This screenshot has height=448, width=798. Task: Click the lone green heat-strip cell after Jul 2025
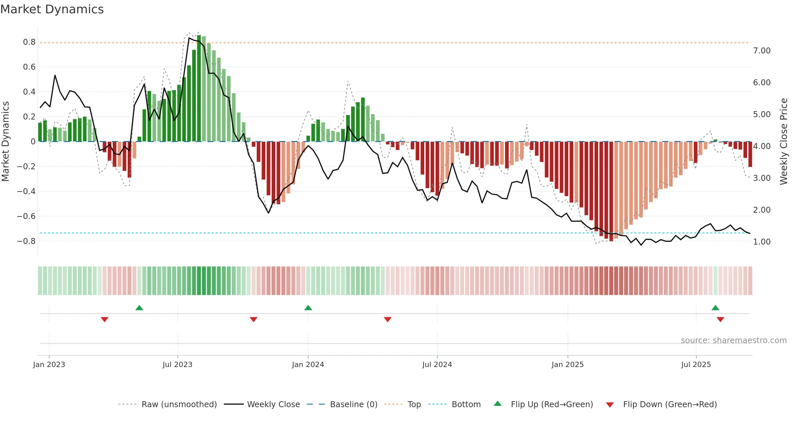(716, 281)
